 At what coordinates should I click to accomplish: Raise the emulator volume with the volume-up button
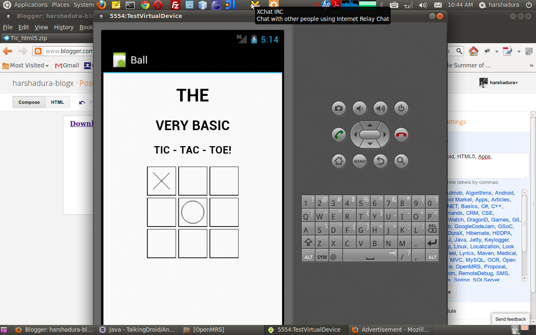pos(380,108)
